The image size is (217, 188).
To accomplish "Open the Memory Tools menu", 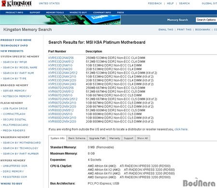I will tap(55, 13).
